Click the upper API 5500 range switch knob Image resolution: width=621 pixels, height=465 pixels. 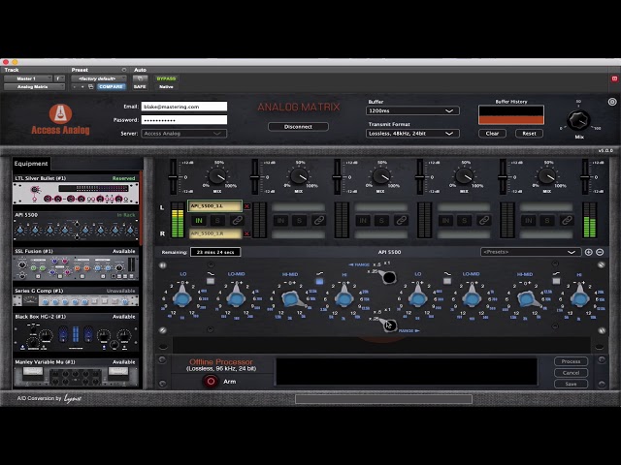[389, 277]
